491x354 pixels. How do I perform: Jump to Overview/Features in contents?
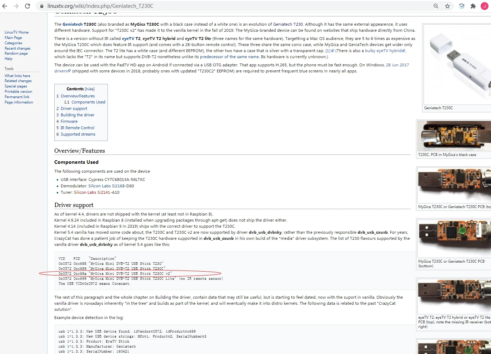click(x=77, y=96)
